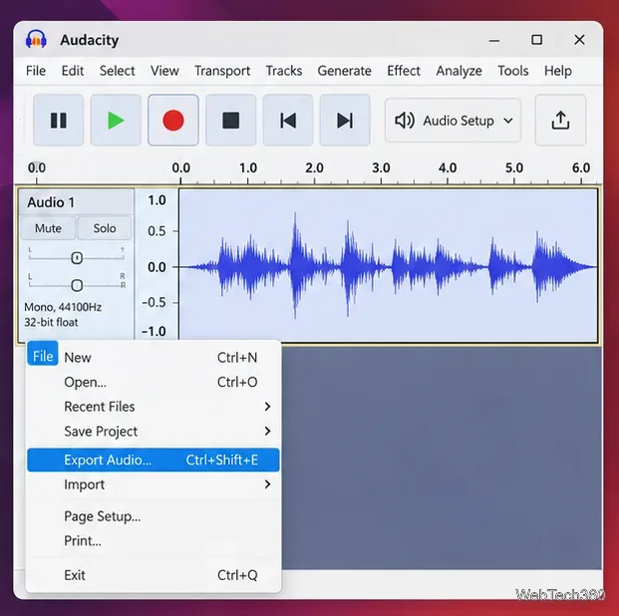Start playback with the green Play button
619x616 pixels.
(116, 120)
